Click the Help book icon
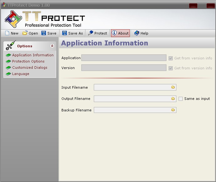 137,33
